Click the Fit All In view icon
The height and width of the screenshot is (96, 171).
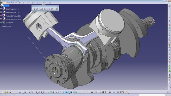51,92
